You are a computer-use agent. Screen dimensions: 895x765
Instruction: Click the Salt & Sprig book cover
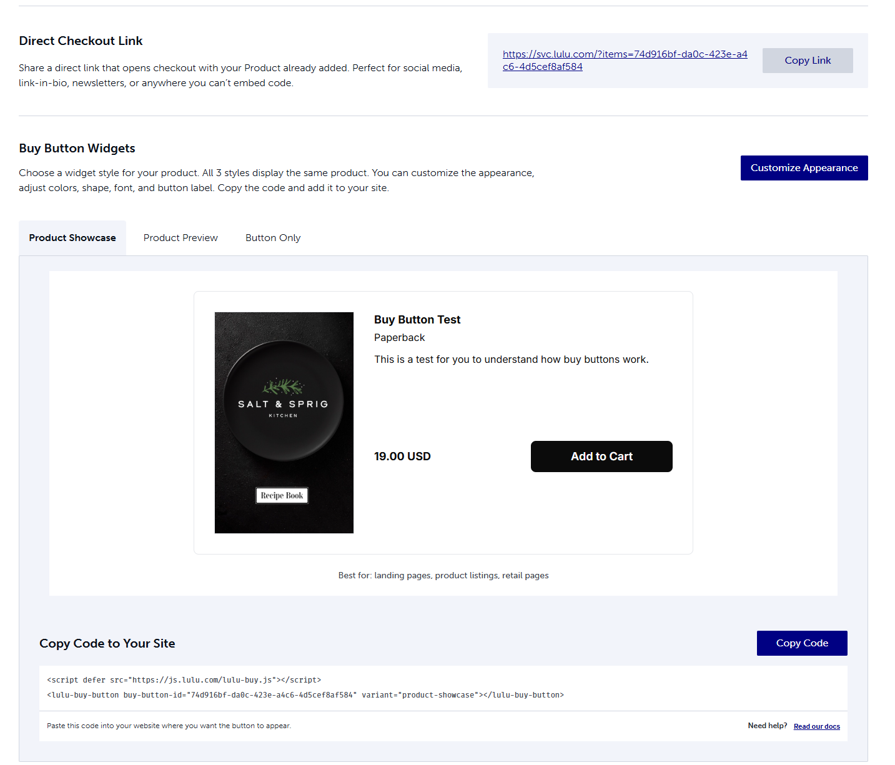click(x=284, y=423)
